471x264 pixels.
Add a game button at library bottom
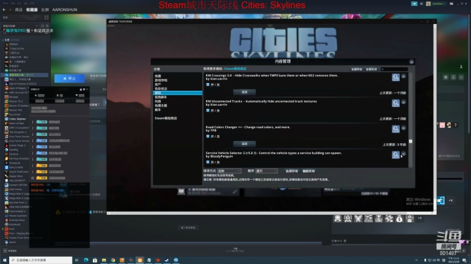click(10, 251)
